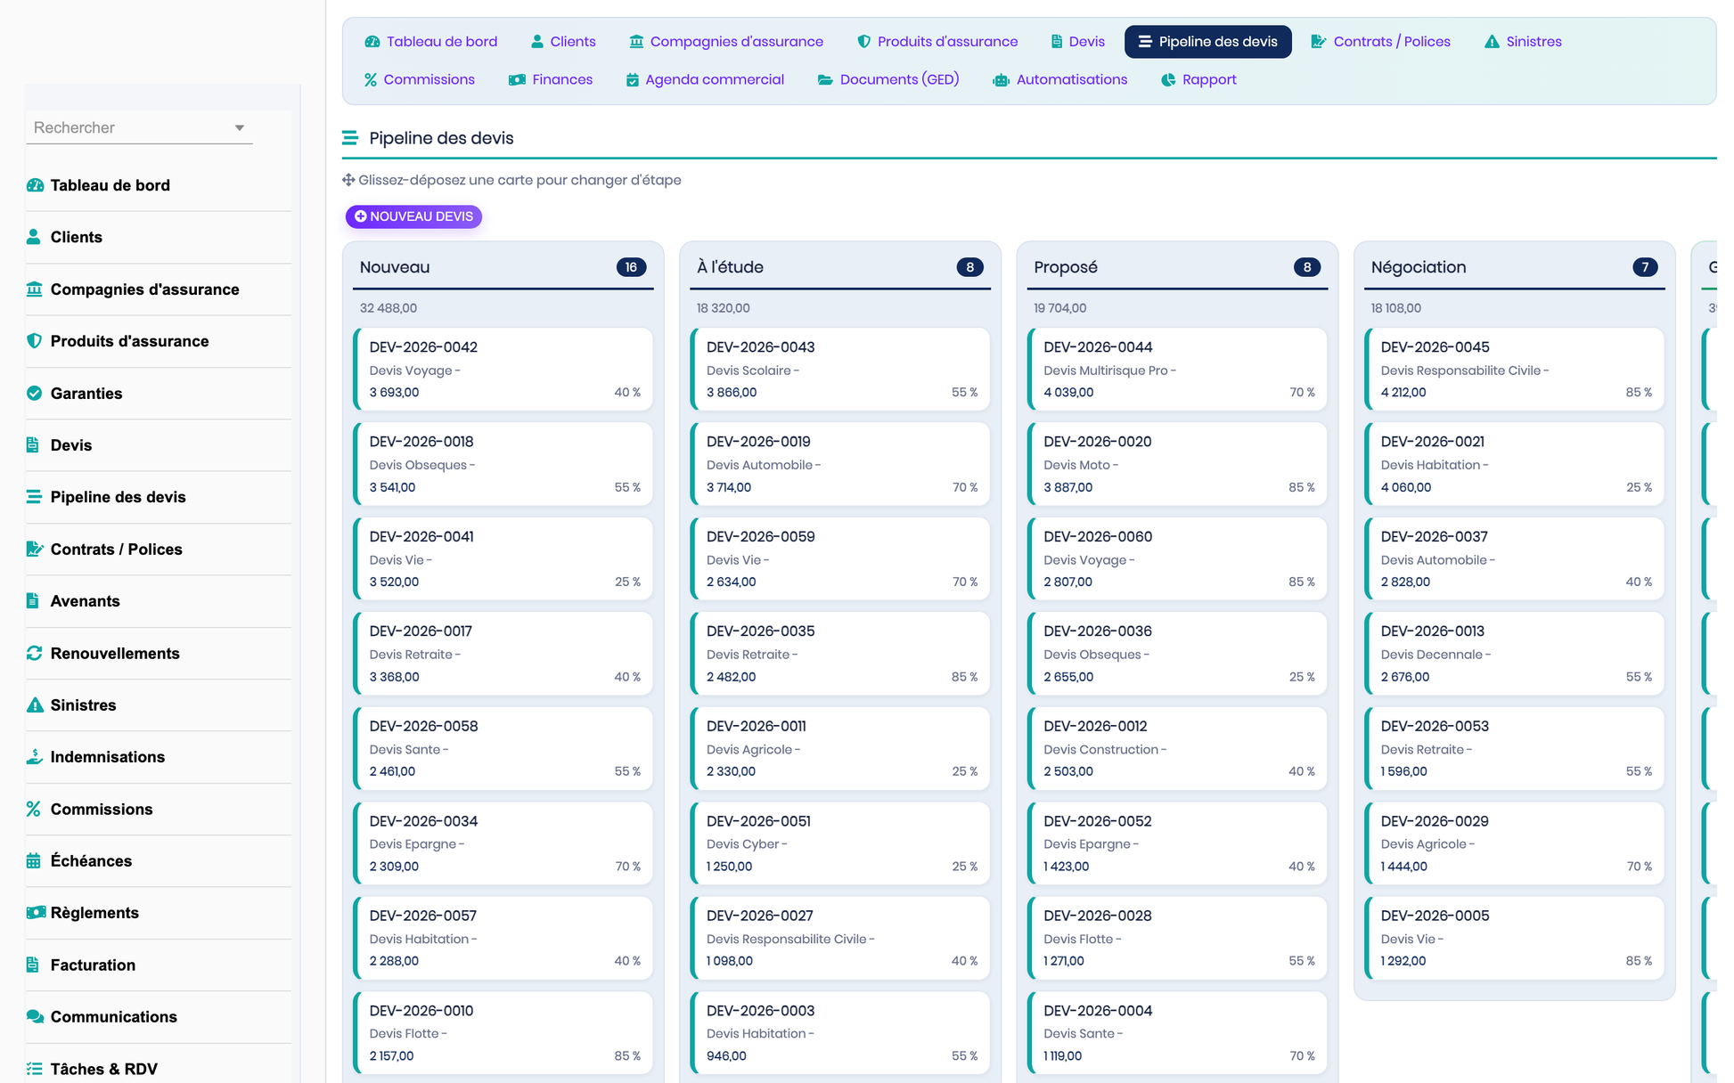Click the Contrats / Polices signature icon in sidebar
The image size is (1734, 1083).
tap(35, 549)
